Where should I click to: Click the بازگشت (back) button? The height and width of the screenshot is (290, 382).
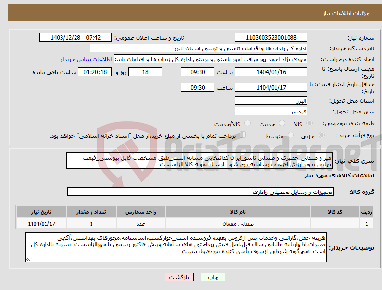[x=179, y=277]
